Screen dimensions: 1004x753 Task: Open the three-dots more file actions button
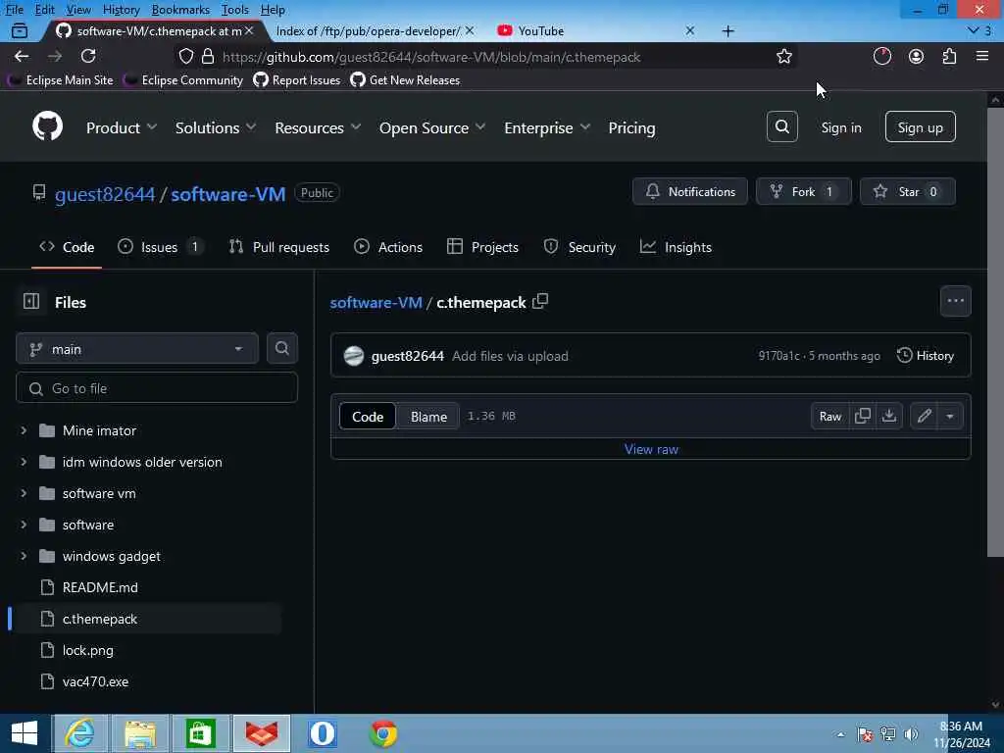955,301
